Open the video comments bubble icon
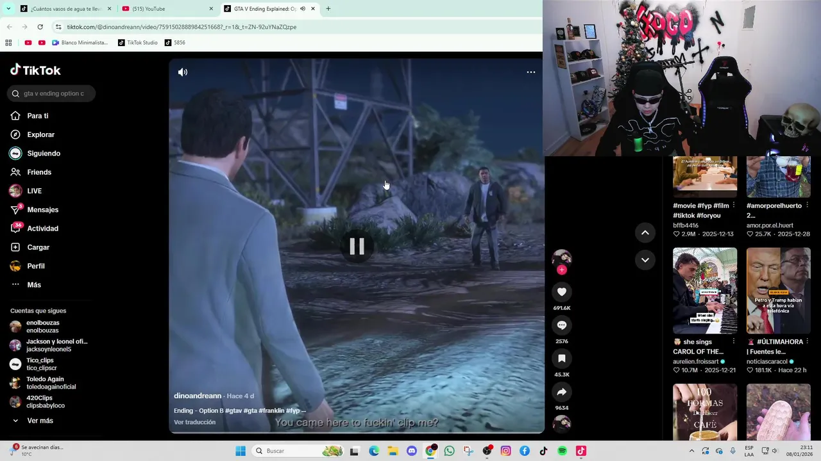The width and height of the screenshot is (821, 461). coord(562,325)
